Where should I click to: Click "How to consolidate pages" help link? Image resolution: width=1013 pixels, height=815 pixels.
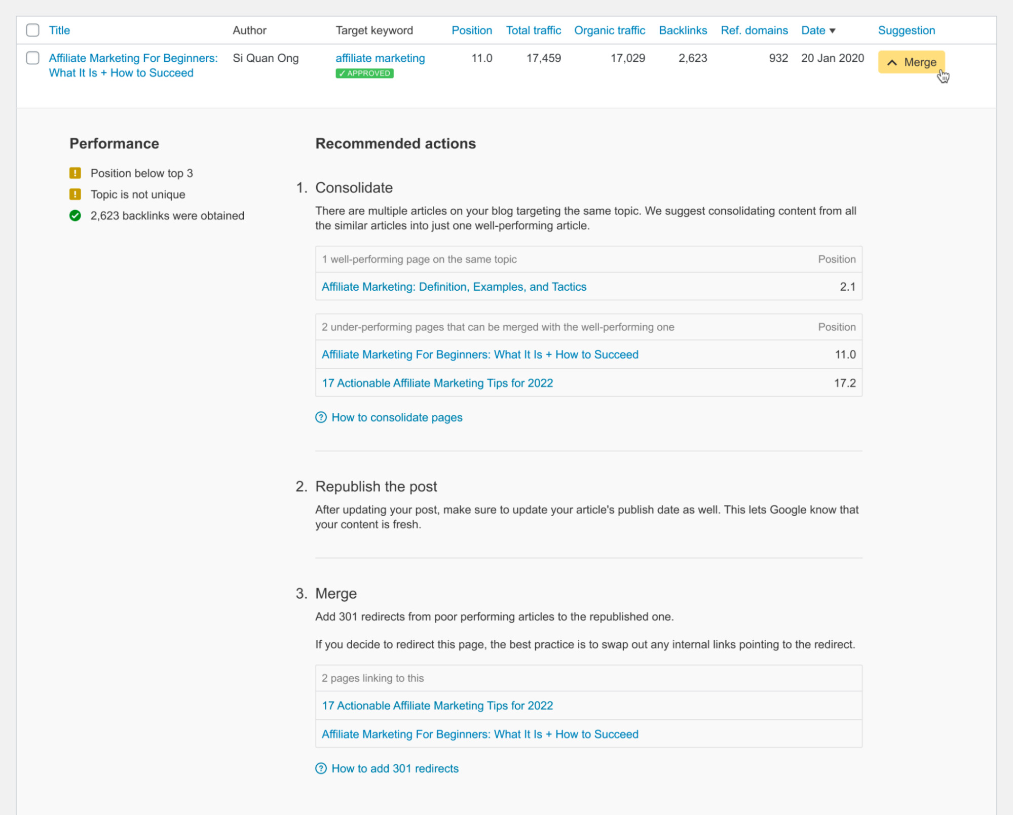pos(396,417)
